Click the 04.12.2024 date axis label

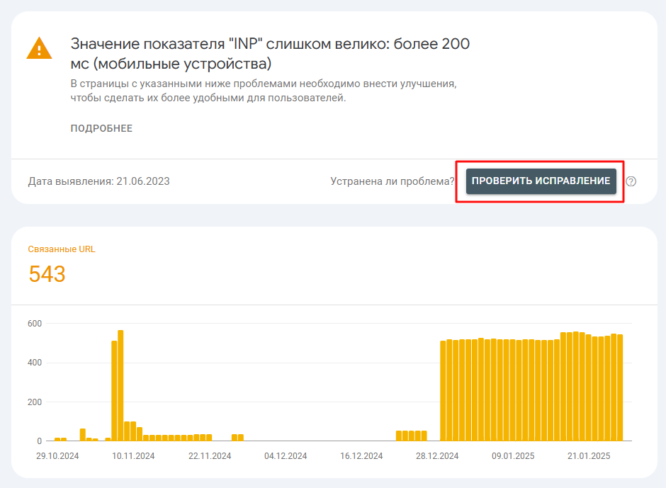tap(286, 456)
